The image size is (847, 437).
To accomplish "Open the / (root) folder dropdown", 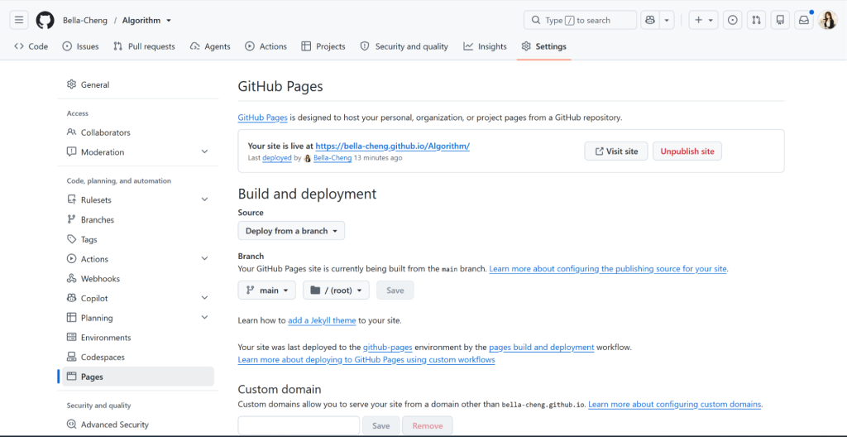I will tap(336, 291).
